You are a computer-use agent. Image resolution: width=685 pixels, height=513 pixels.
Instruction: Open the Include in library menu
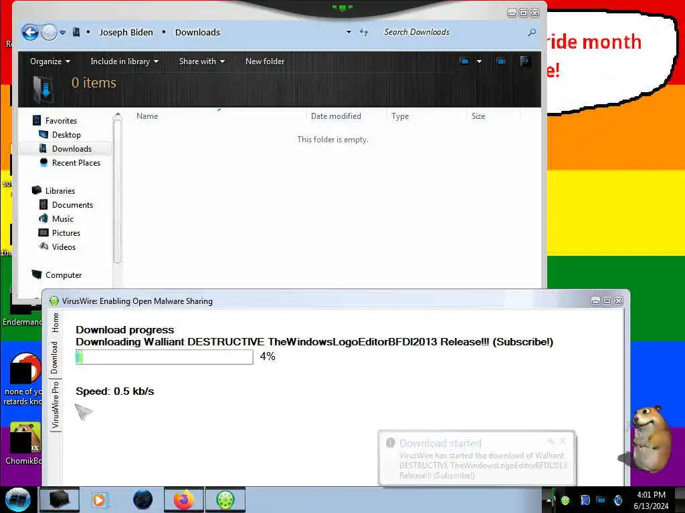[x=124, y=61]
